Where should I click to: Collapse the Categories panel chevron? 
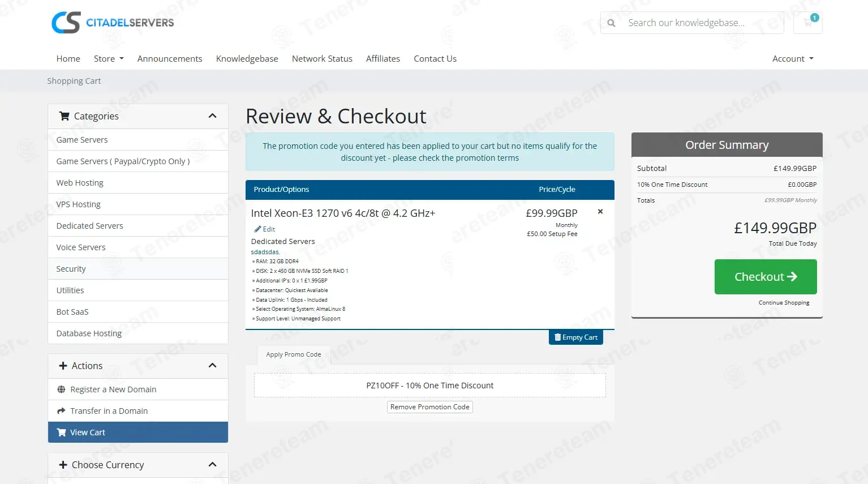[x=213, y=116]
